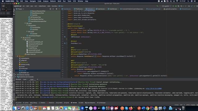Expand the target folder
The width and height of the screenshot is (198, 111).
18,56
